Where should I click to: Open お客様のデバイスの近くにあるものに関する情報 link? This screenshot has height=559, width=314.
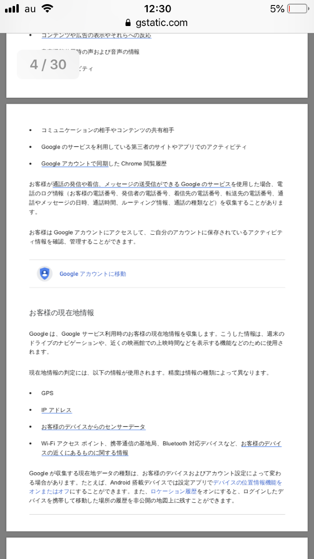coord(162,448)
